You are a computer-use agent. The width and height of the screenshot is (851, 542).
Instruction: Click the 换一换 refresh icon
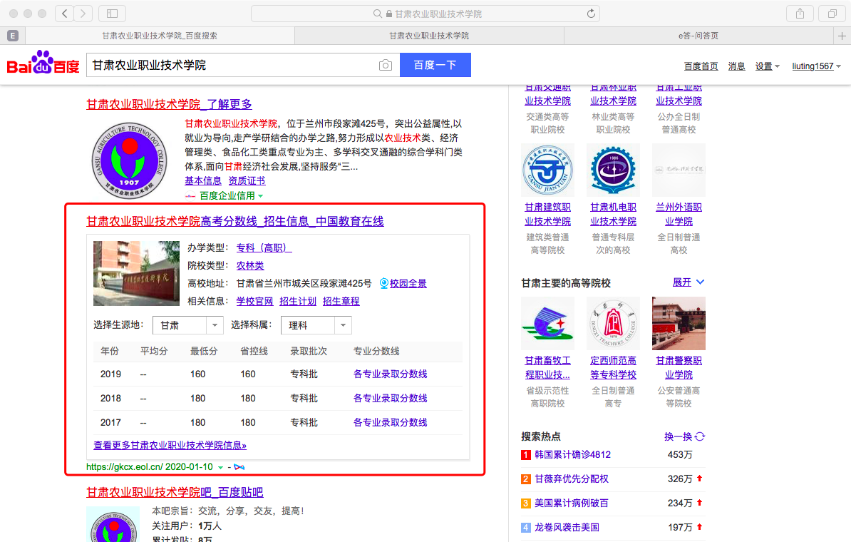700,436
